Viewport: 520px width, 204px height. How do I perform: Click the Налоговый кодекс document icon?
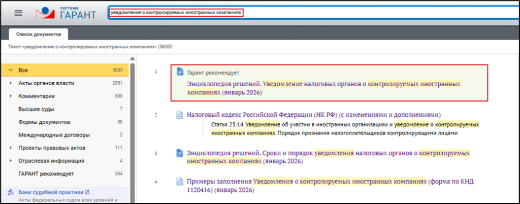179,115
